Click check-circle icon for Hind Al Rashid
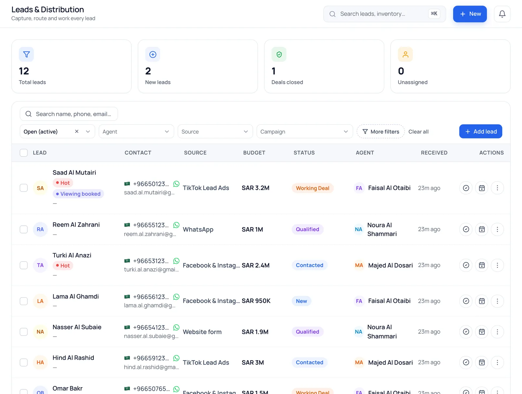This screenshot has width=522, height=394. pos(466,362)
